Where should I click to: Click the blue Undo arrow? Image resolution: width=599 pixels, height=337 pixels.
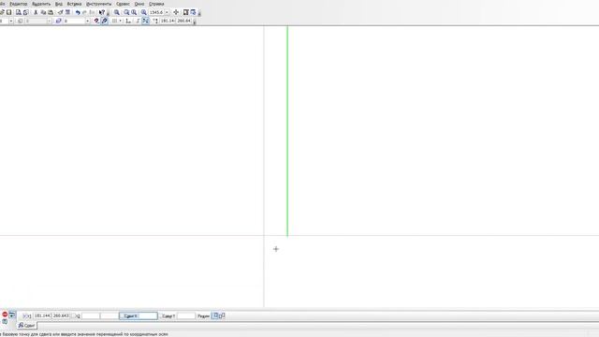tap(78, 12)
